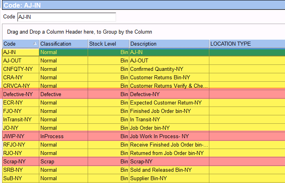Select the Scrap-NY code cell

[20, 161]
